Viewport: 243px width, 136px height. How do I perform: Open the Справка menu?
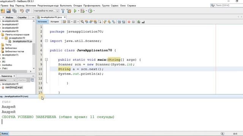click(x=131, y=6)
